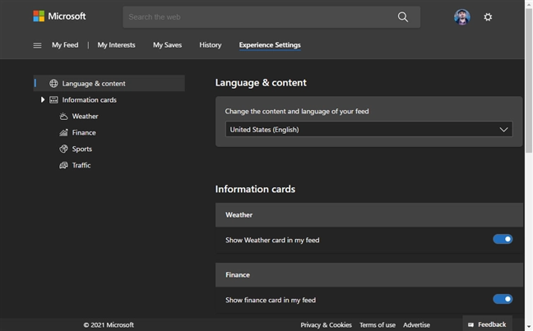Select Language & content in sidebar

tap(109, 83)
